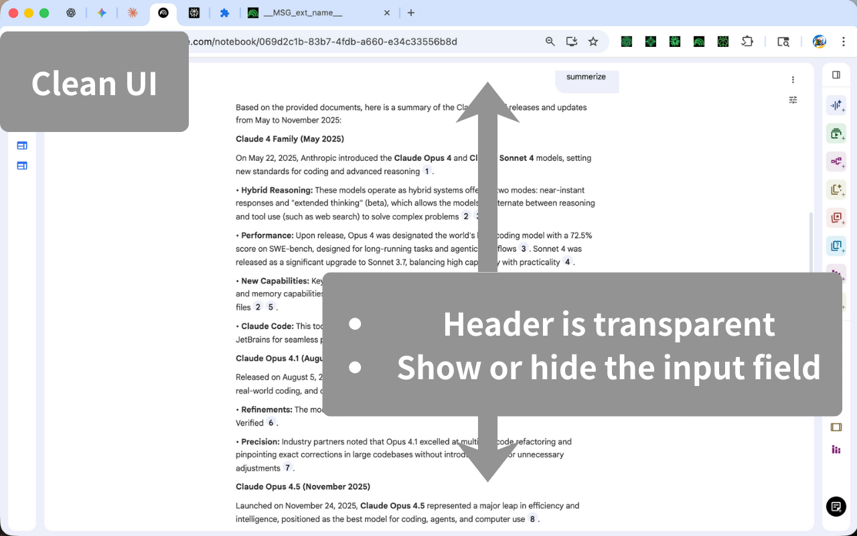The width and height of the screenshot is (857, 536).
Task: Open the Chrome Extensions puzzle menu
Action: 747,42
